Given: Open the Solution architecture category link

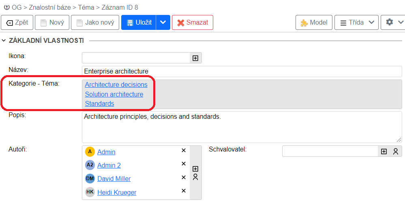Looking at the screenshot, I should 114,94.
